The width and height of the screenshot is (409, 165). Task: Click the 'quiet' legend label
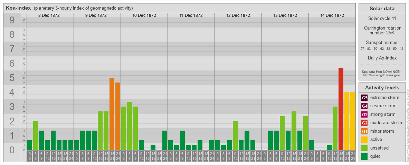375,156
